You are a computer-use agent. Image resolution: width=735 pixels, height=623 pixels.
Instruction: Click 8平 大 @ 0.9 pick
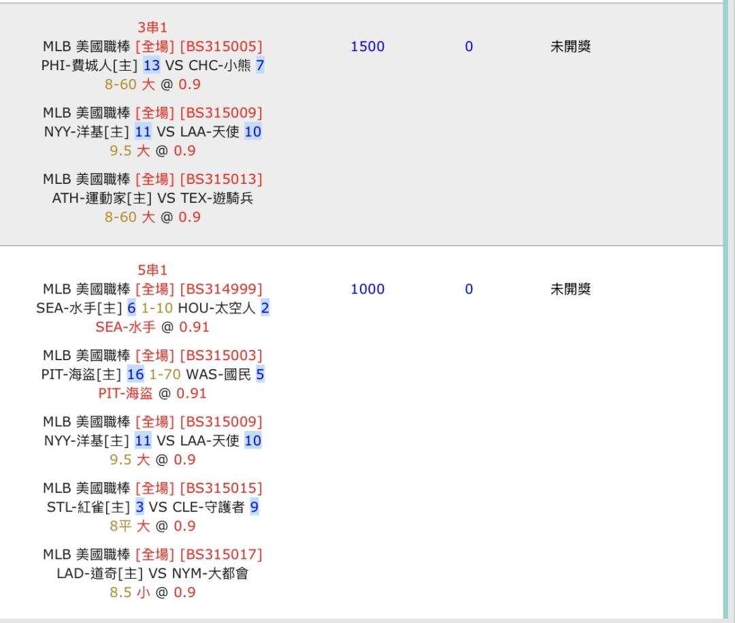coord(152,526)
